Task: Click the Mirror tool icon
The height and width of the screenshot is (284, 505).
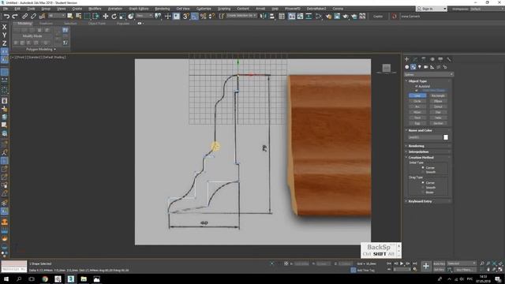Action: pyautogui.click(x=264, y=16)
